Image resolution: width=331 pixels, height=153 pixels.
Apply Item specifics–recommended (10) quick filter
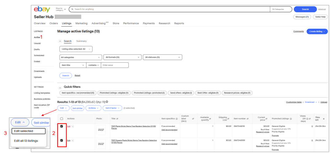coord(78,93)
